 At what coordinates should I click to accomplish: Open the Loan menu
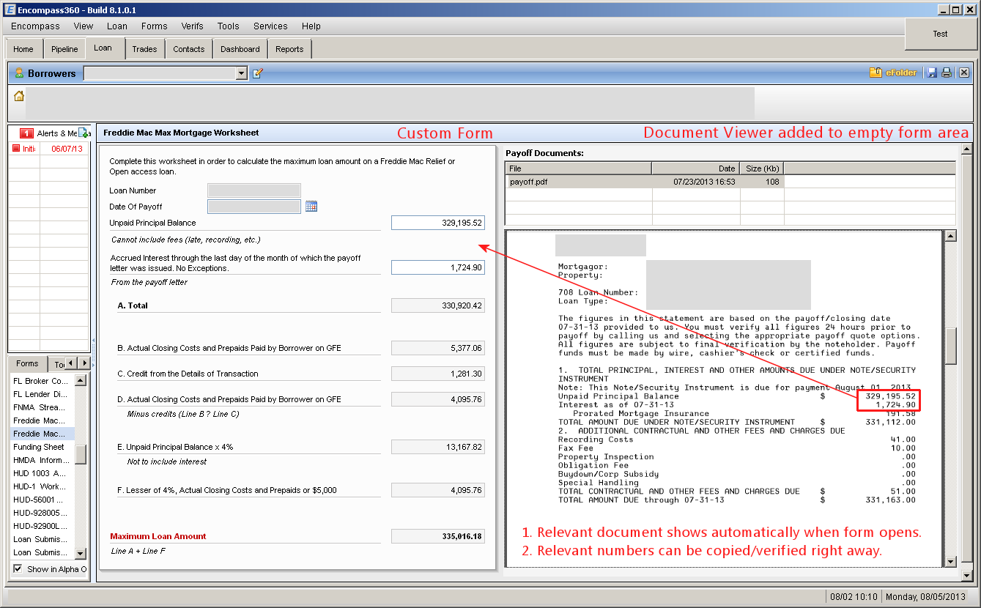[117, 26]
